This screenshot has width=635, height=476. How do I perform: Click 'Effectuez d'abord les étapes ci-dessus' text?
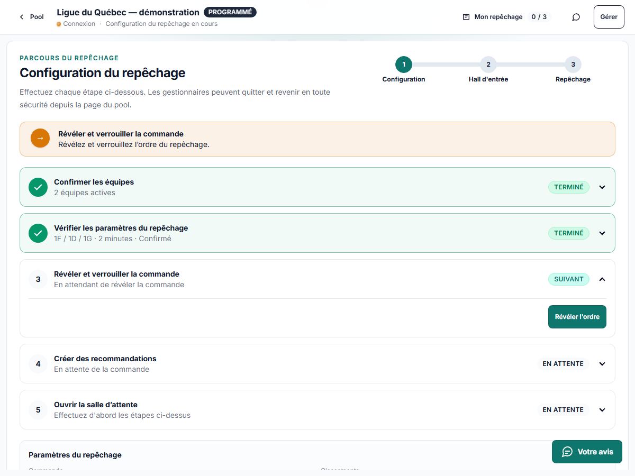coord(122,415)
